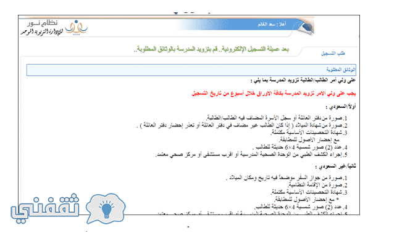397x233 pixels.
Task: Open the طلب التسجيل tab
Action: point(333,54)
